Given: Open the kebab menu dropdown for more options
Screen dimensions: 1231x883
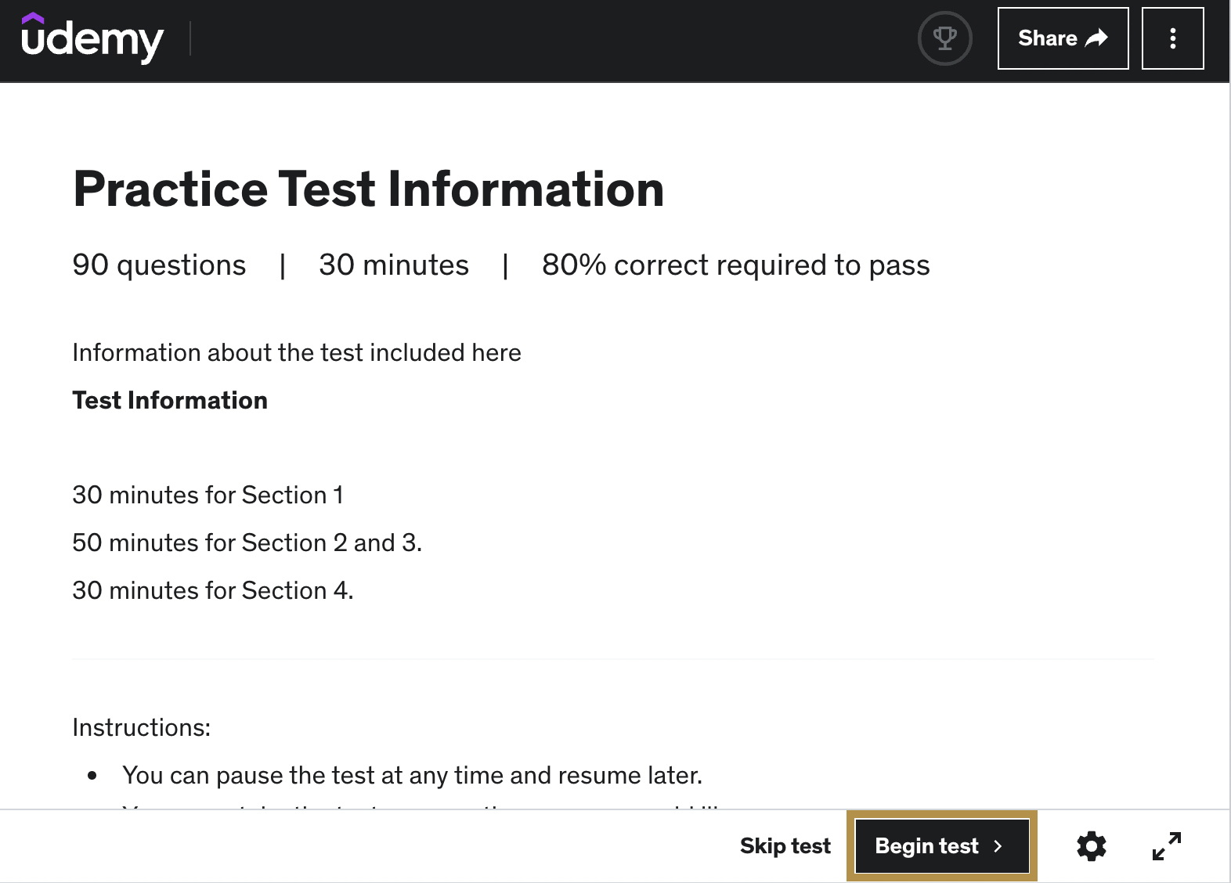Looking at the screenshot, I should [x=1172, y=38].
